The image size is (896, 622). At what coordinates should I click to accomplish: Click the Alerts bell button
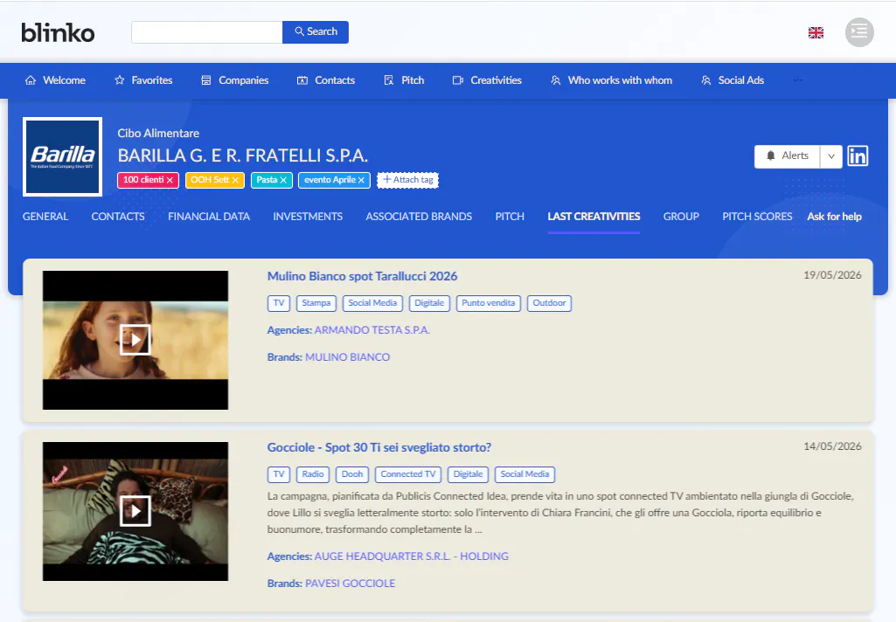point(787,155)
